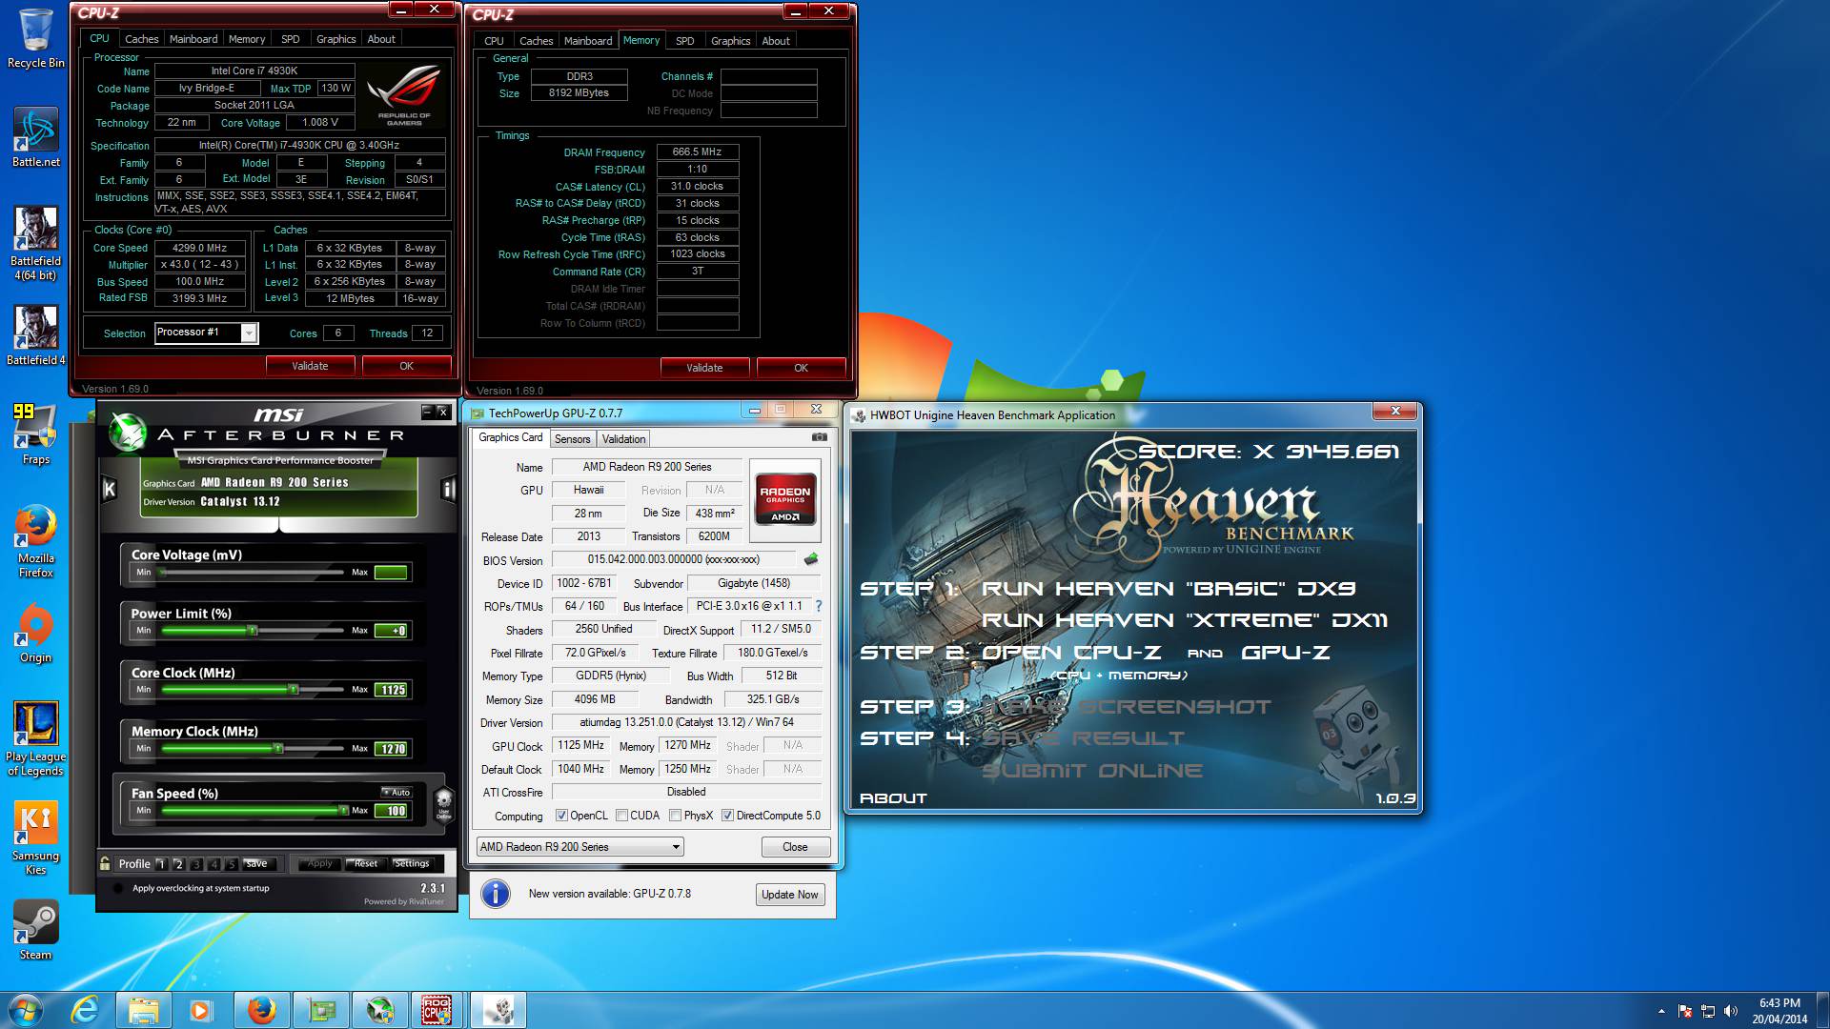This screenshot has width=1830, height=1029.
Task: Click ABOUT in the Heaven Benchmark window
Action: coord(893,798)
